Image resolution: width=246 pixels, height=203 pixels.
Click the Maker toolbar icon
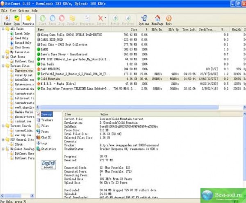click(7, 20)
